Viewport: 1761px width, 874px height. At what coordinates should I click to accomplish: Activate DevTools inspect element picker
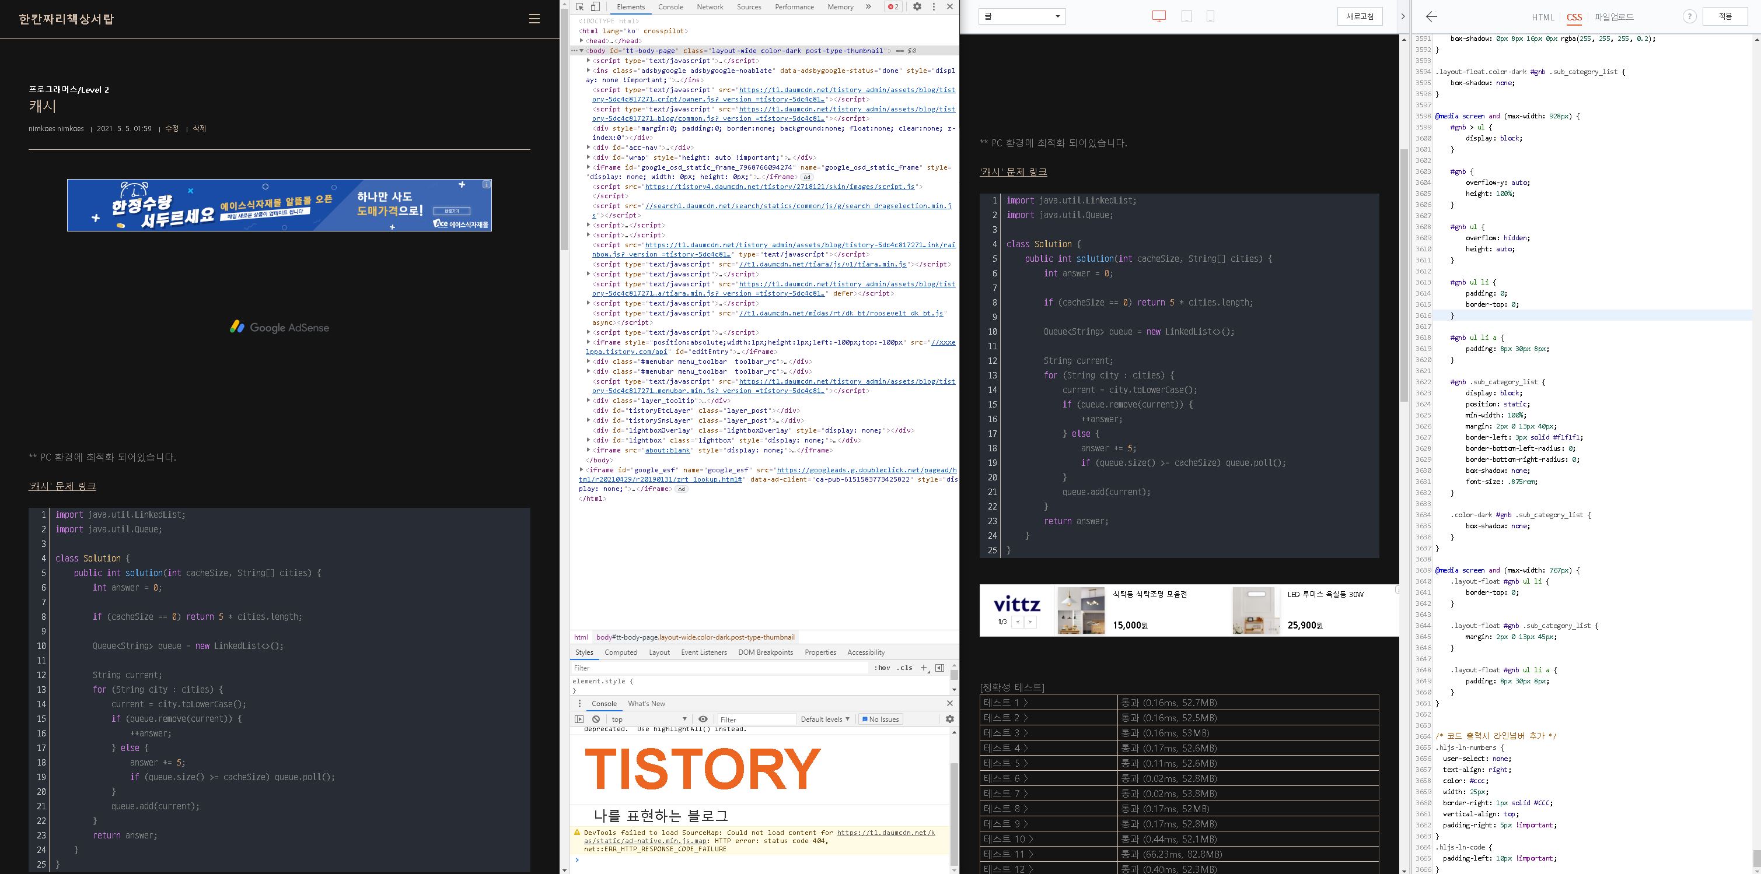pyautogui.click(x=580, y=7)
